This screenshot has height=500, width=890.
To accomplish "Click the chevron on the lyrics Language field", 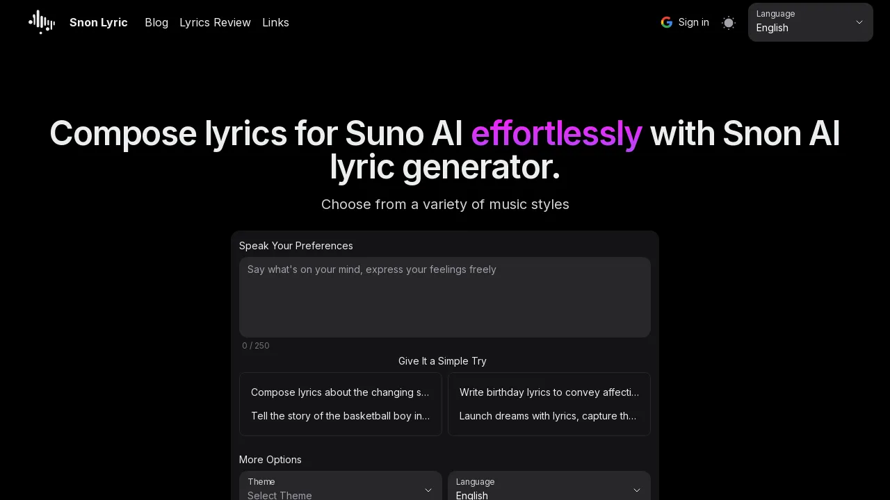I will (637, 490).
